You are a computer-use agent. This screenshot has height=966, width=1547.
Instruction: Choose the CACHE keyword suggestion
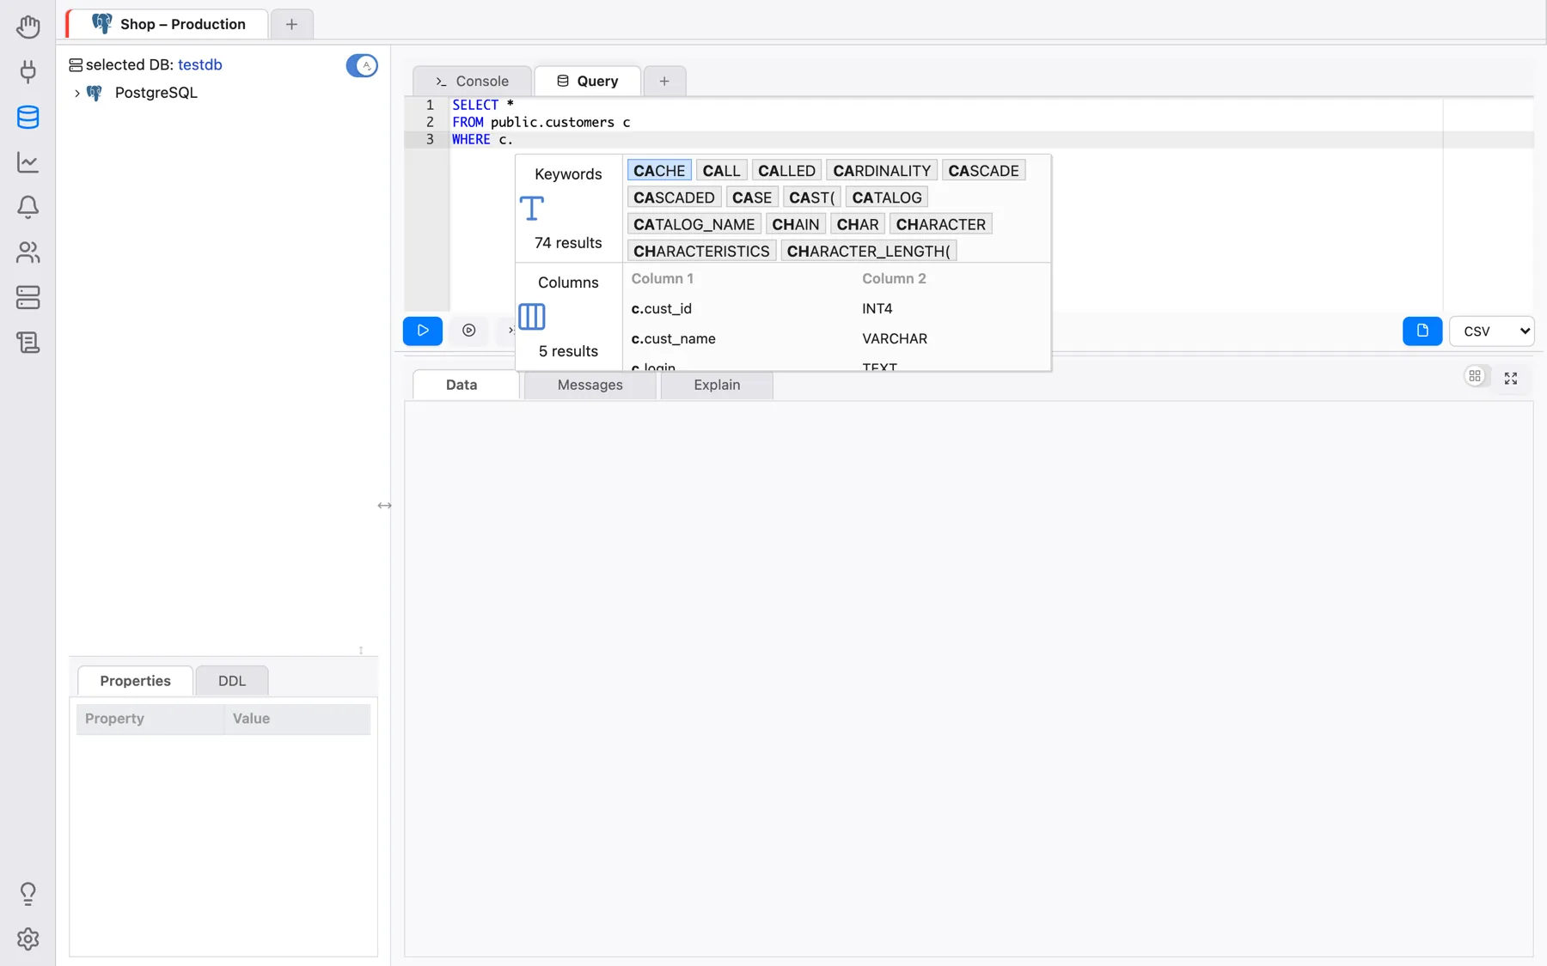click(659, 171)
